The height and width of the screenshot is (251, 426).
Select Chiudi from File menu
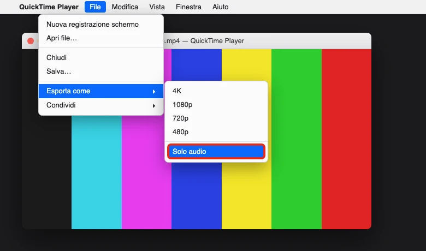(x=101, y=57)
